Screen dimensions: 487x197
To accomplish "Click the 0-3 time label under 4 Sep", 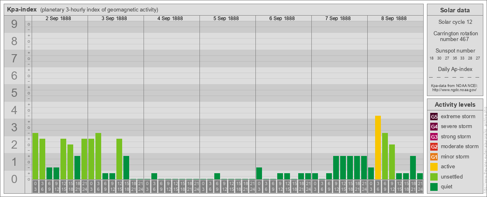I will [x=147, y=187].
